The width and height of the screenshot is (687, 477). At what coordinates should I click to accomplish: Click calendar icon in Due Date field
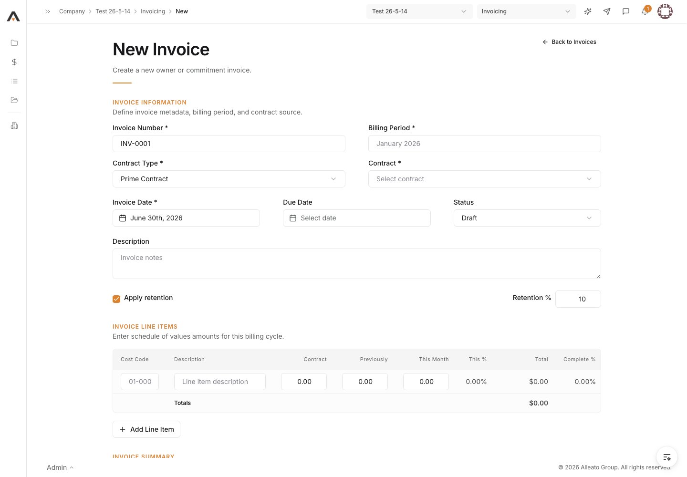click(293, 218)
